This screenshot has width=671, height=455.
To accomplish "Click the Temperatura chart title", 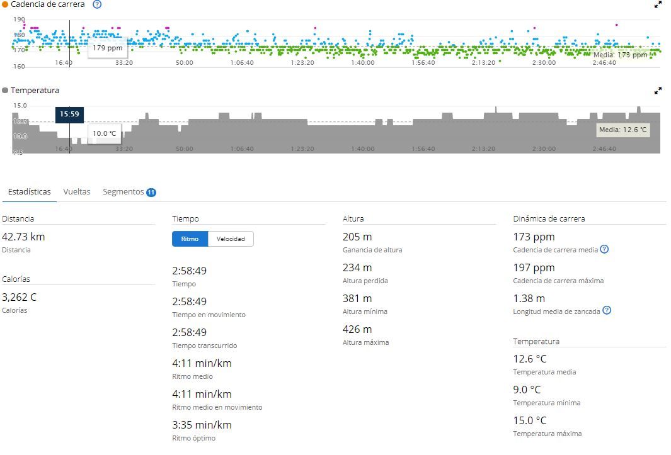I will click(x=35, y=90).
